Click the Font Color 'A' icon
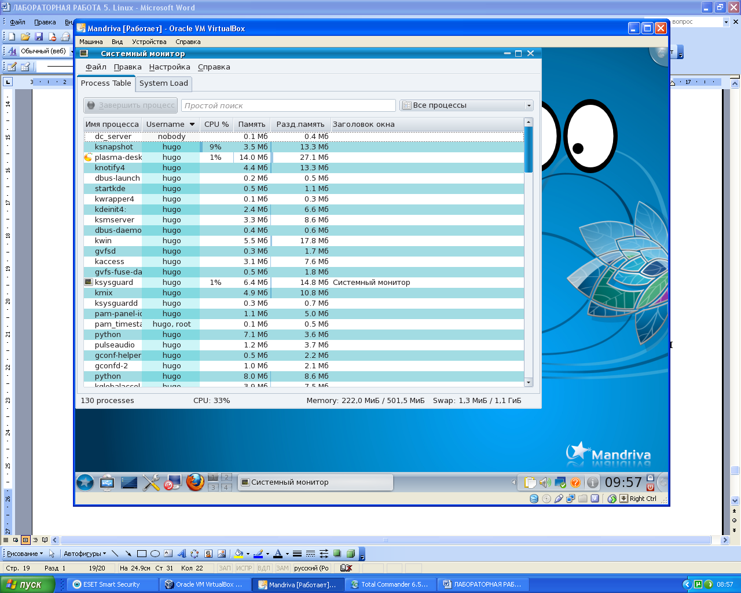Viewport: 741px width, 593px height. 278,554
